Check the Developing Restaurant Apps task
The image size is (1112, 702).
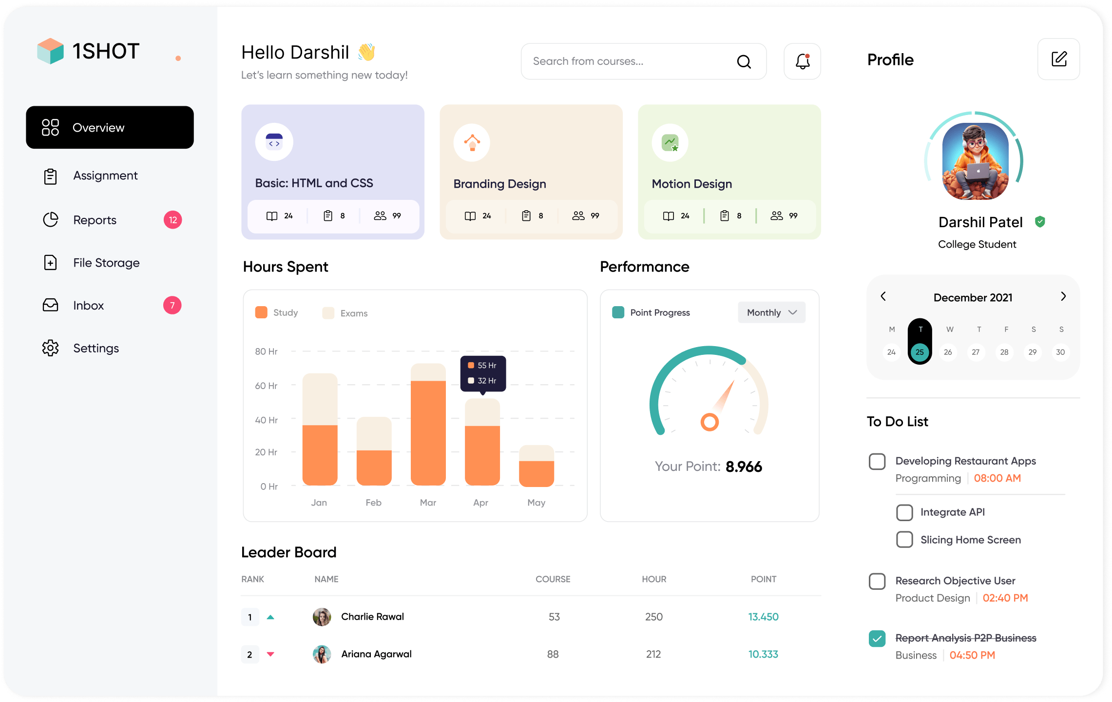877,461
